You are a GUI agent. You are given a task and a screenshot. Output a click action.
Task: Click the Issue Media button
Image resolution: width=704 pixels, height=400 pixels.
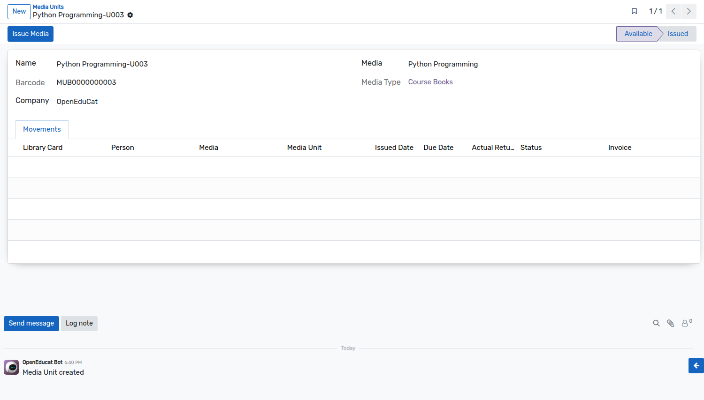[31, 34]
